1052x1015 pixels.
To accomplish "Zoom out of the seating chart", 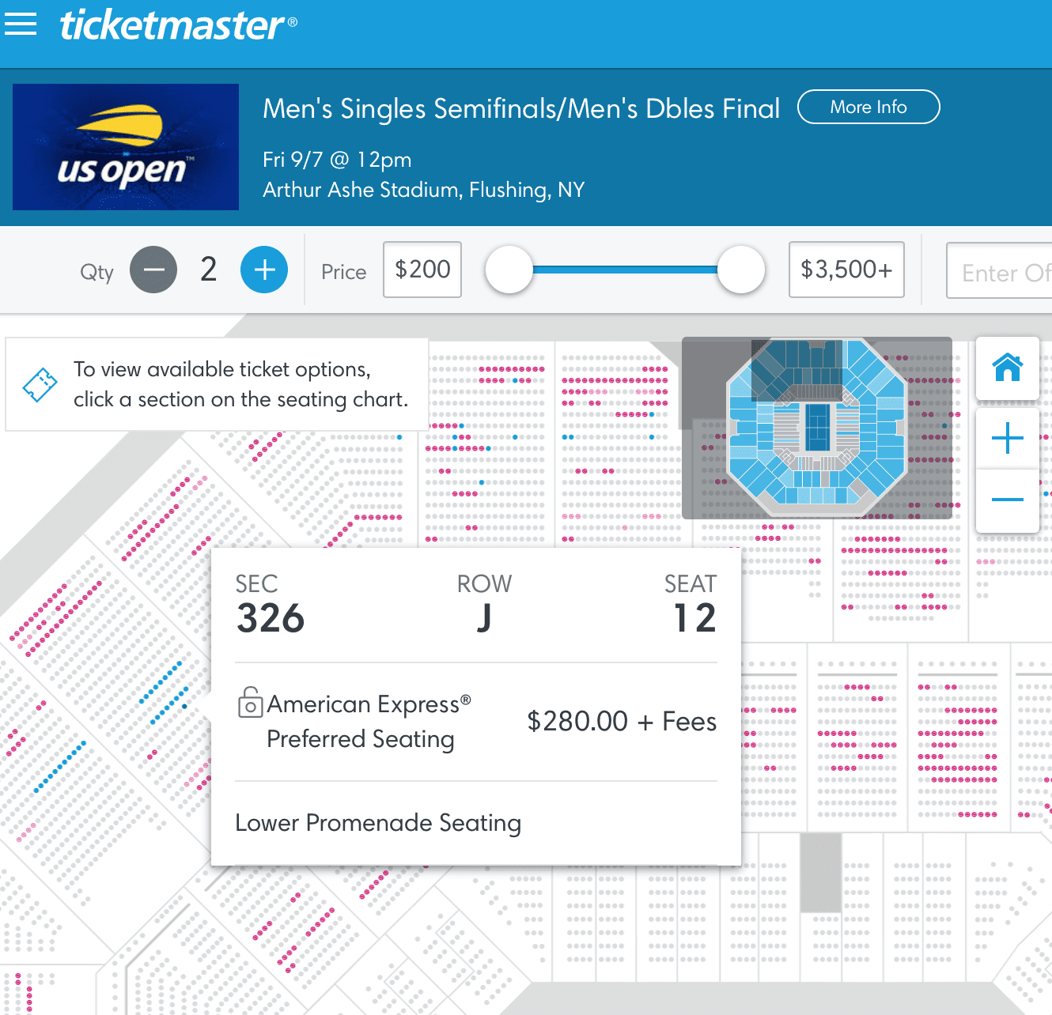I will tap(1007, 499).
